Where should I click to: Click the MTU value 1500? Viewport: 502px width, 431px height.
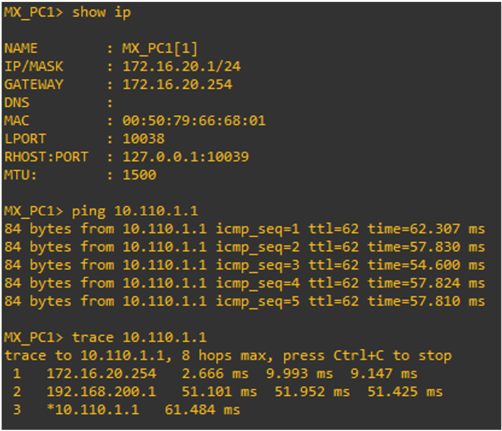click(x=139, y=175)
